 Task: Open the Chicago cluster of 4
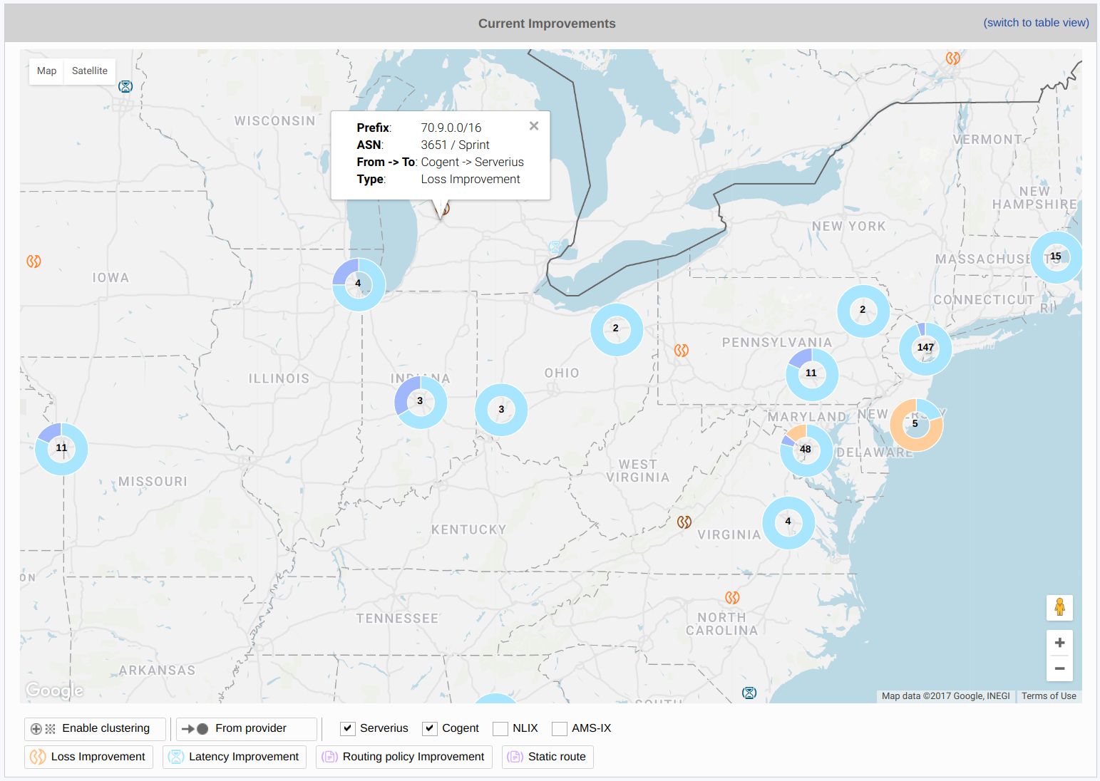click(359, 284)
